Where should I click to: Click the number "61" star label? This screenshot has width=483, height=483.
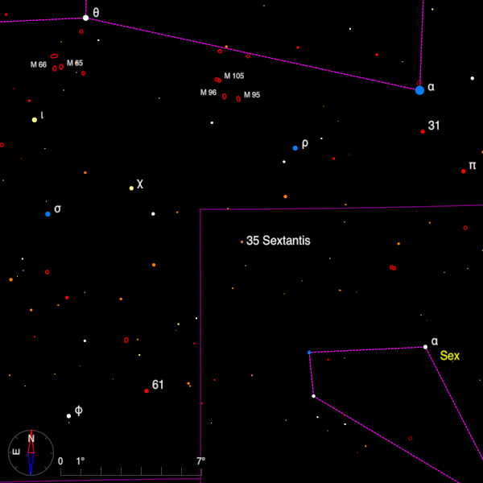(x=158, y=385)
